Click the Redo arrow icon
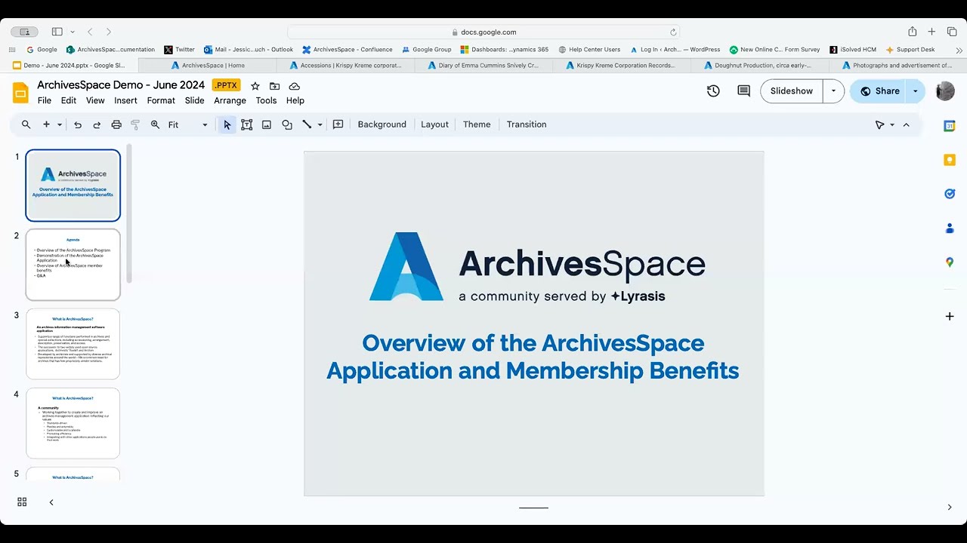 pyautogui.click(x=97, y=124)
